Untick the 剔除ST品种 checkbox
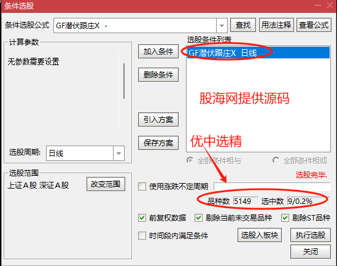337x266 pixels. (x=285, y=218)
